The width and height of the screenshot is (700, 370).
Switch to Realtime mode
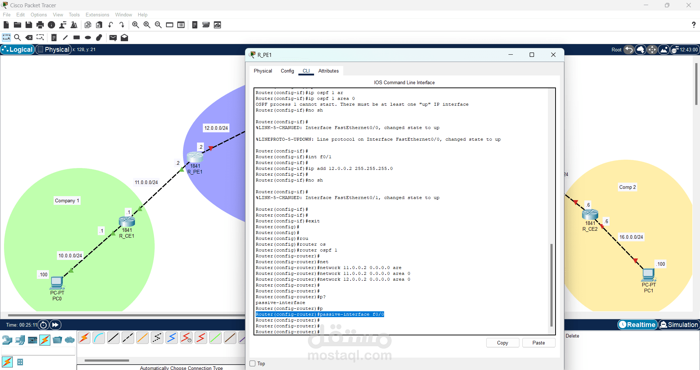637,324
